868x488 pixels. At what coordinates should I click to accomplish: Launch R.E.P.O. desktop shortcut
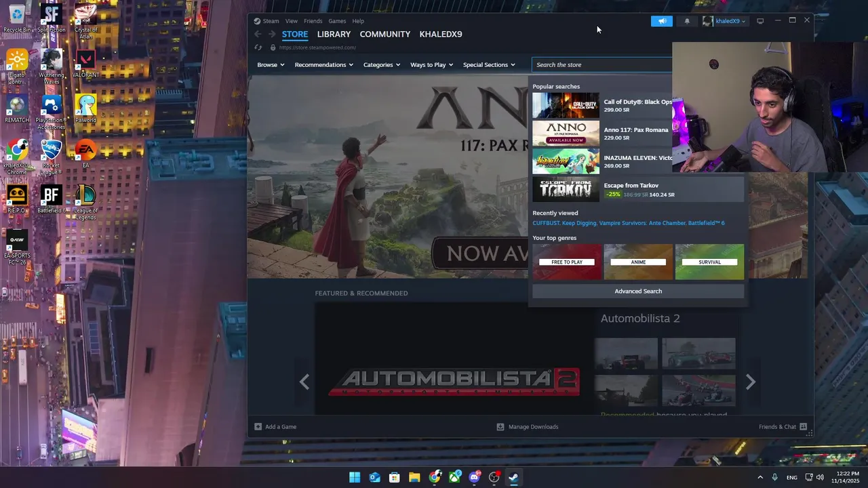17,199
